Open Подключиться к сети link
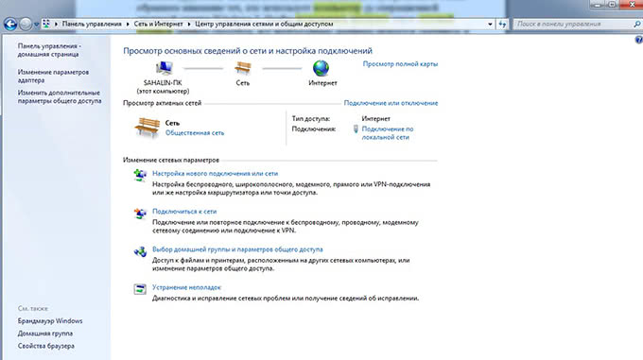Screen dimensions: 643x360 click(x=184, y=212)
